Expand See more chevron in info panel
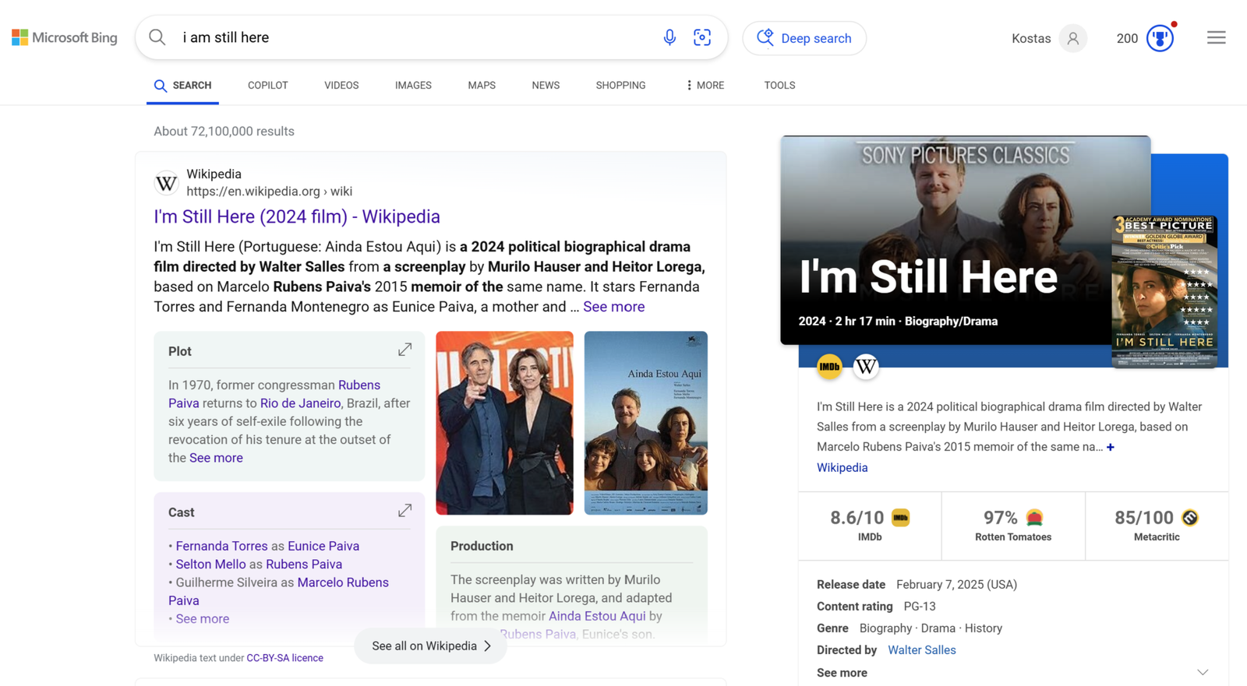This screenshot has height=686, width=1247. [1202, 672]
